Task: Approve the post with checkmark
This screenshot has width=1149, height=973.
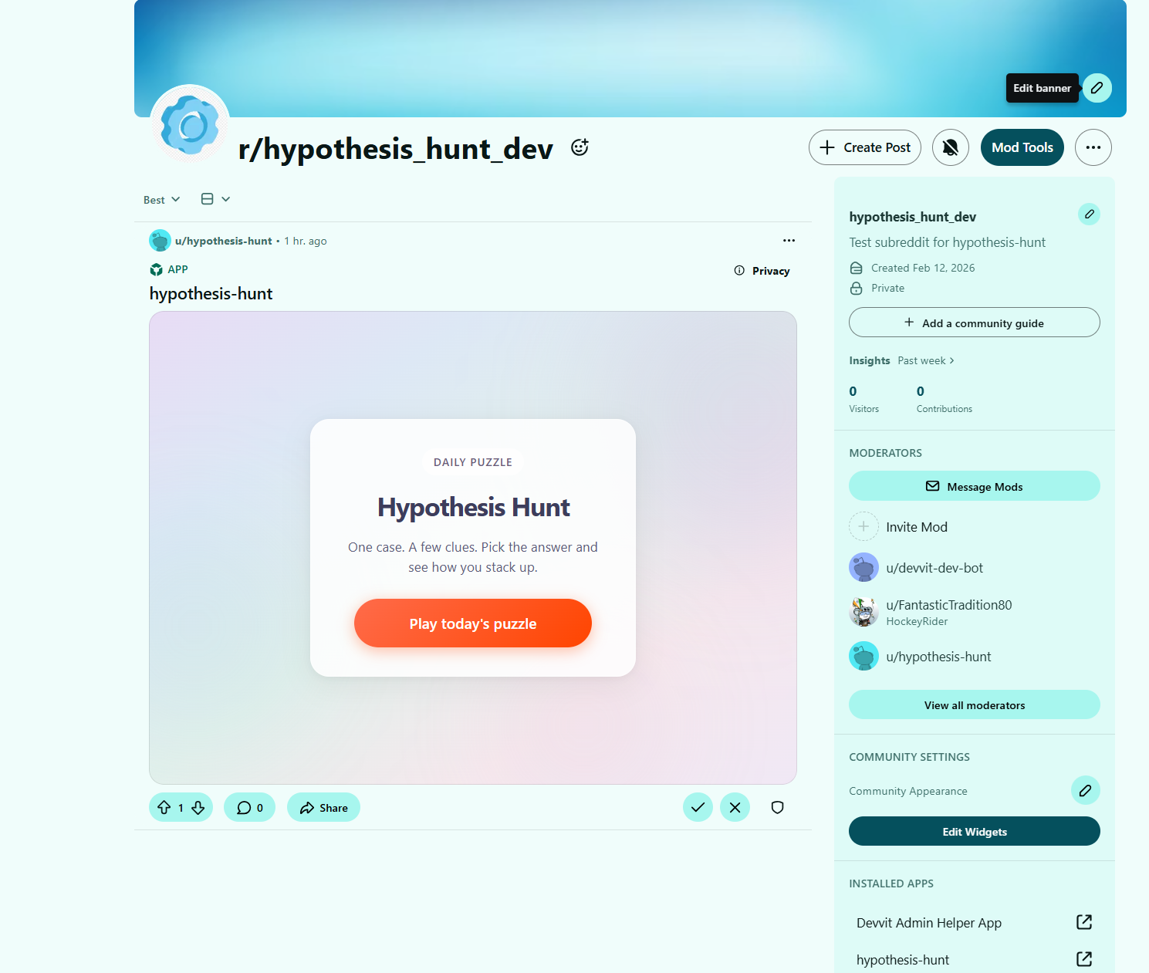Action: click(698, 807)
